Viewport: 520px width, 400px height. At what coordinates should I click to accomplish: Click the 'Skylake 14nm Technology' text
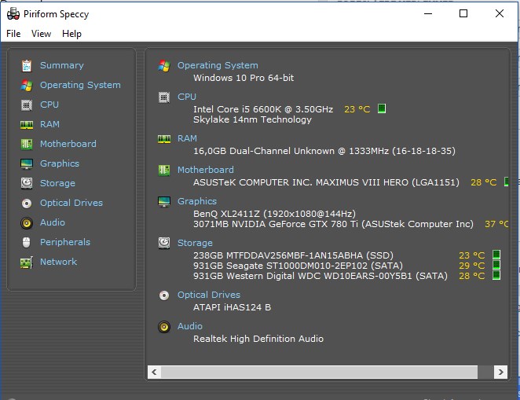click(x=252, y=119)
